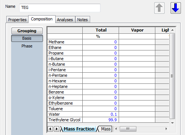This screenshot has width=185, height=135.
Task: Click the sheet tab scroll-left arrow
Action: click(x=50, y=129)
